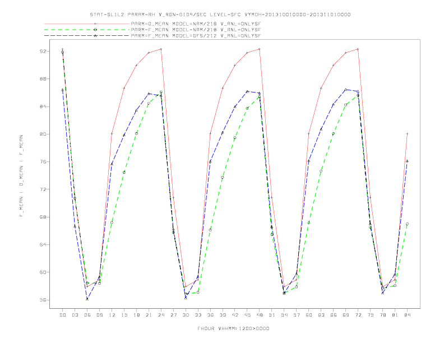The height and width of the screenshot is (343, 444).
Task: Click y-axis tick value 72
Action: 43,189
